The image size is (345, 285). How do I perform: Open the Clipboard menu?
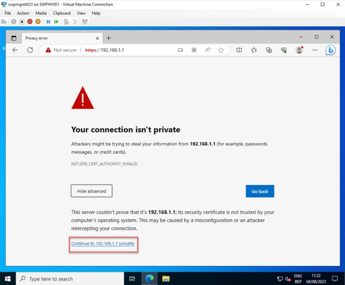tap(62, 13)
